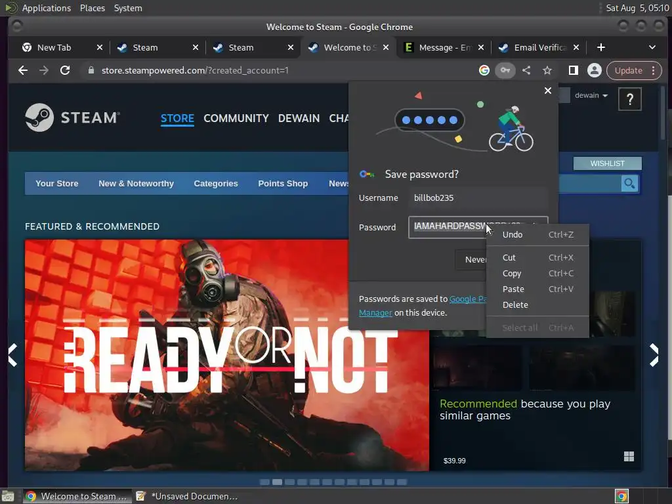Image resolution: width=672 pixels, height=504 pixels.
Task: Click the address bar URL
Action: (x=195, y=70)
